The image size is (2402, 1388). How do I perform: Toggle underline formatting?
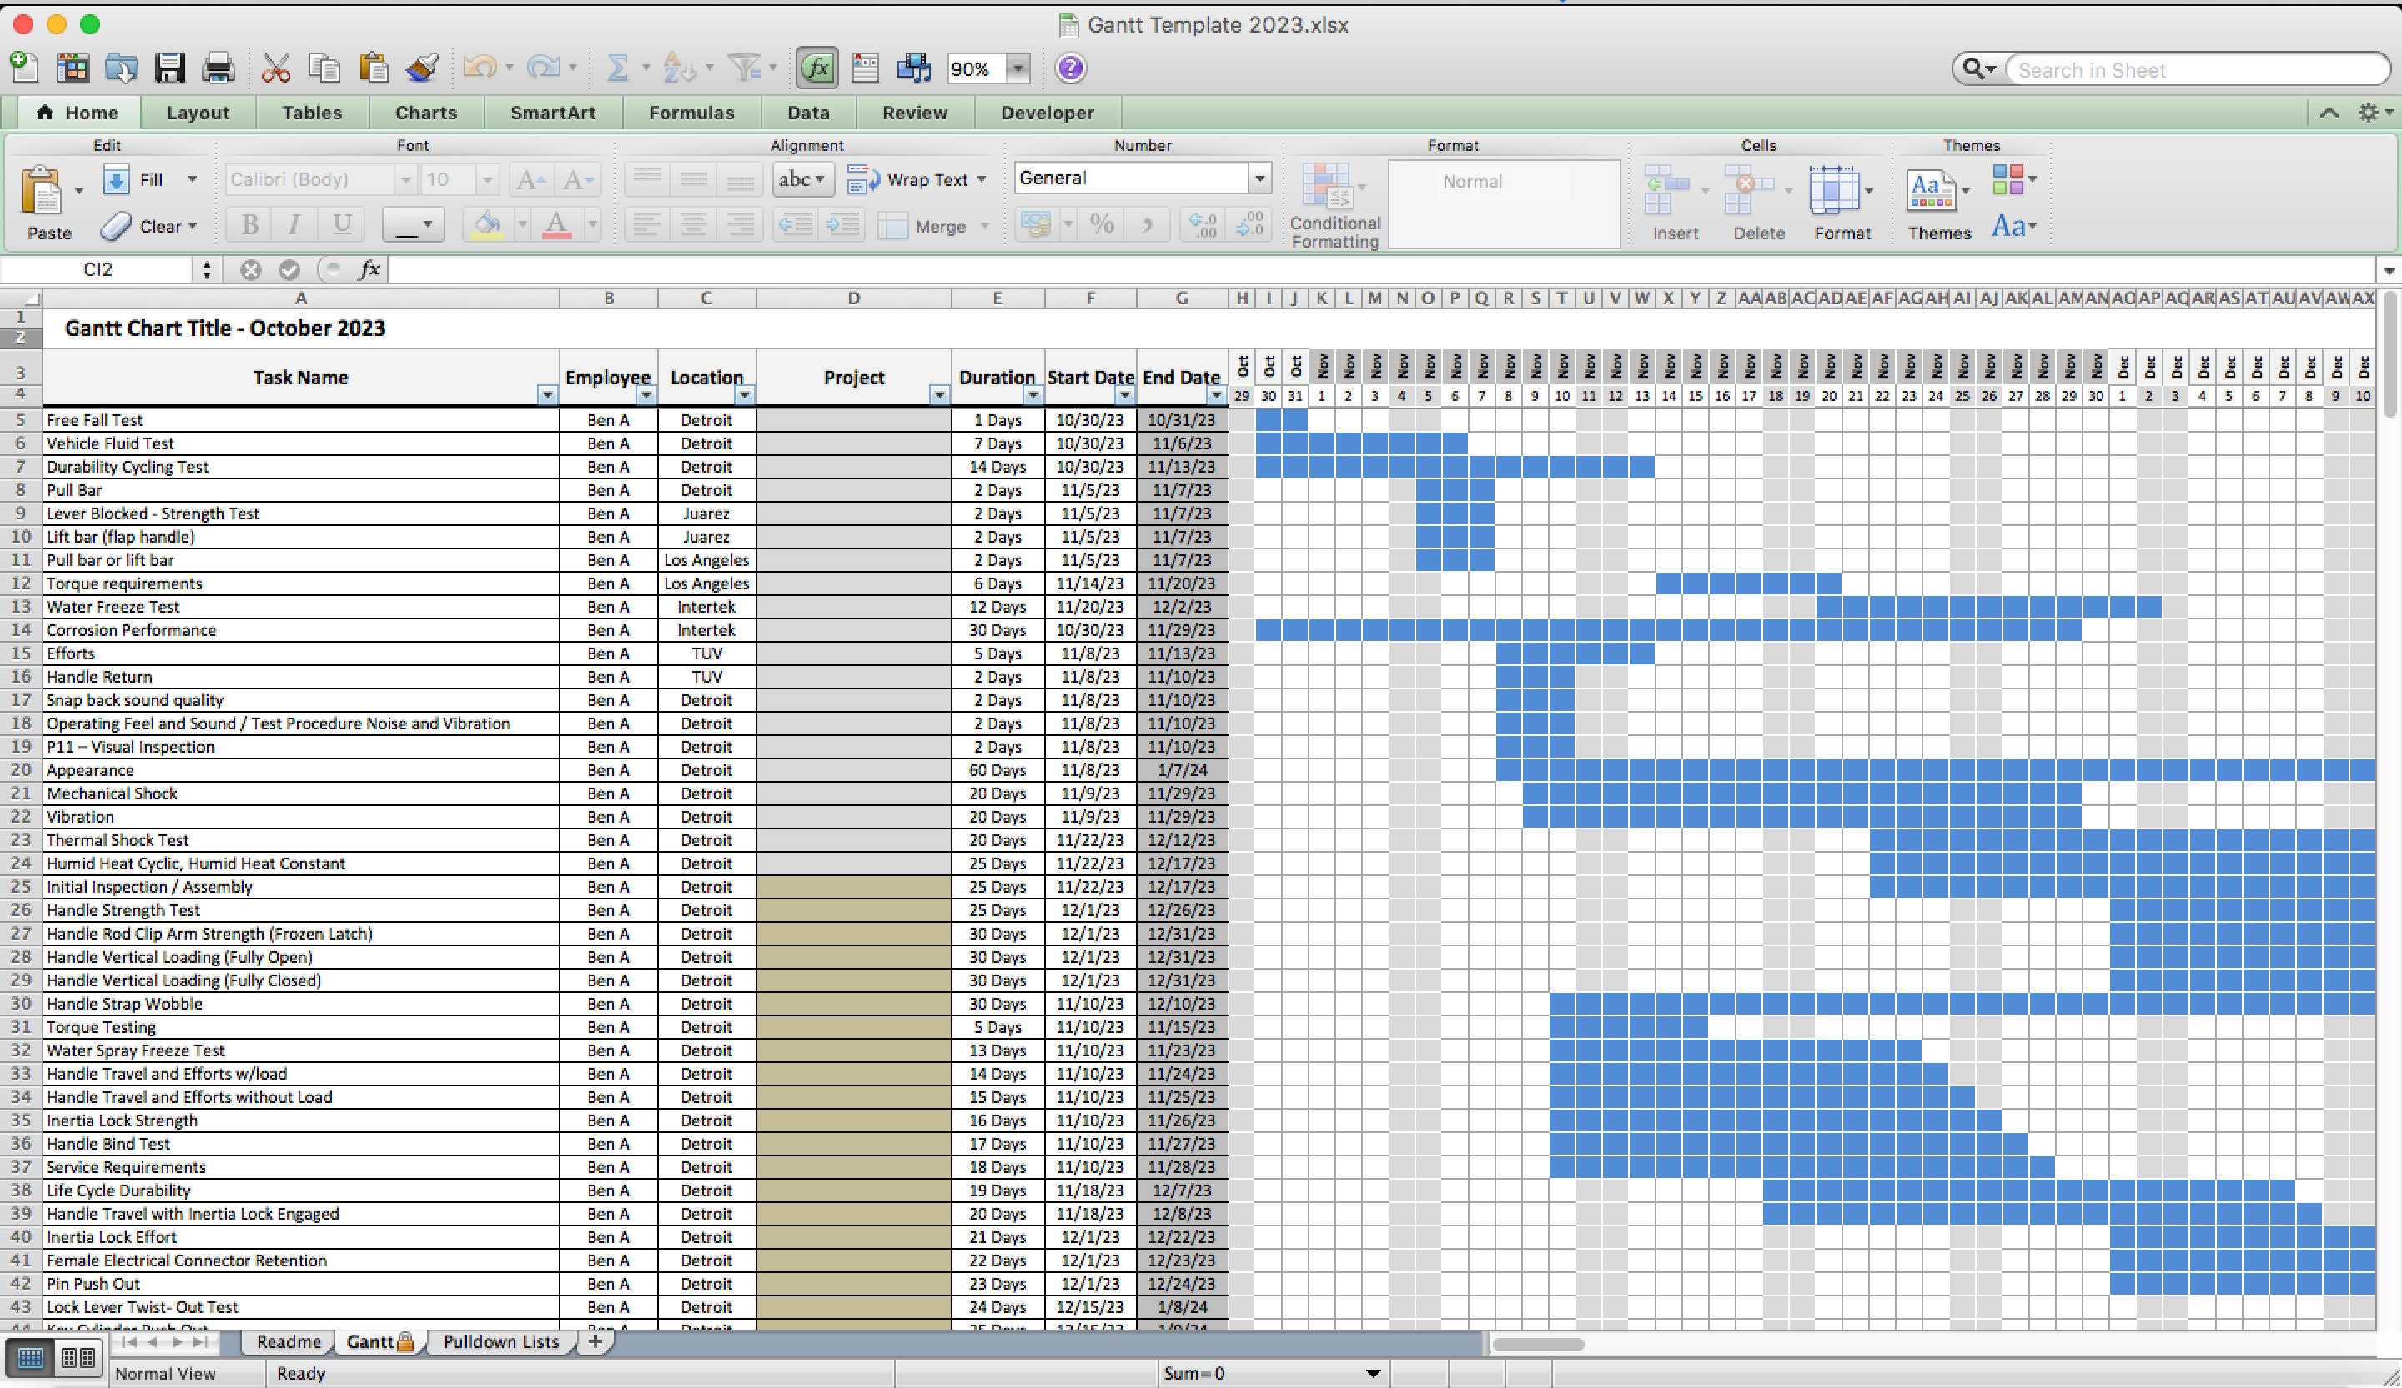[341, 225]
